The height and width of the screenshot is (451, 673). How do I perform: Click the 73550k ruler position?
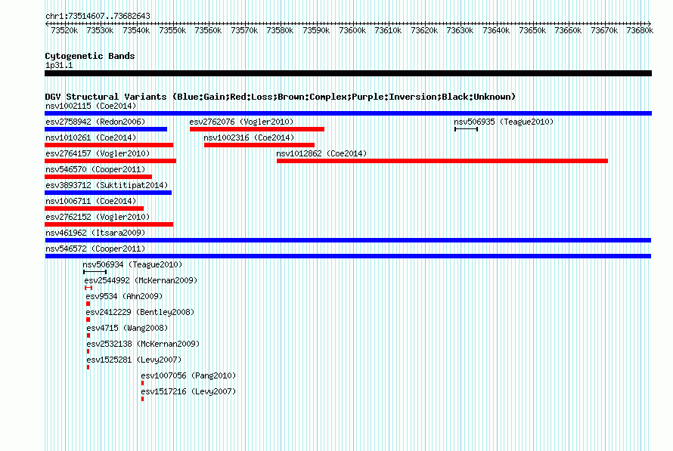pos(172,30)
